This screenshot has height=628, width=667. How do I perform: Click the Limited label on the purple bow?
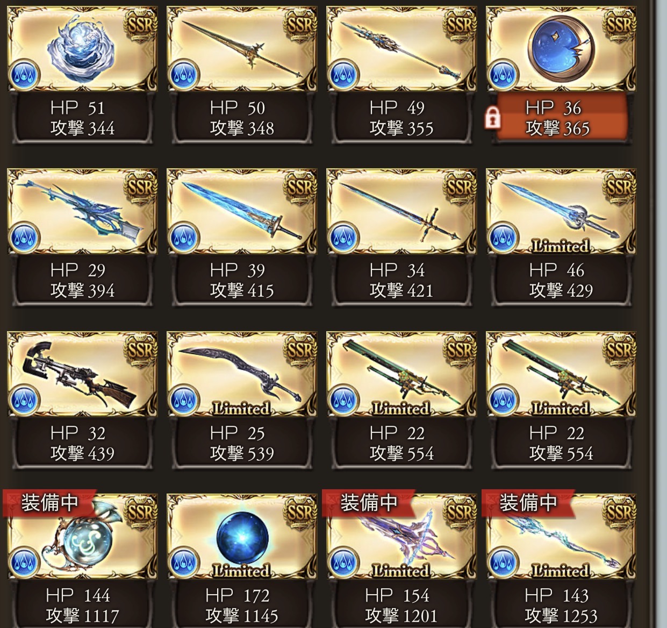pos(401,570)
